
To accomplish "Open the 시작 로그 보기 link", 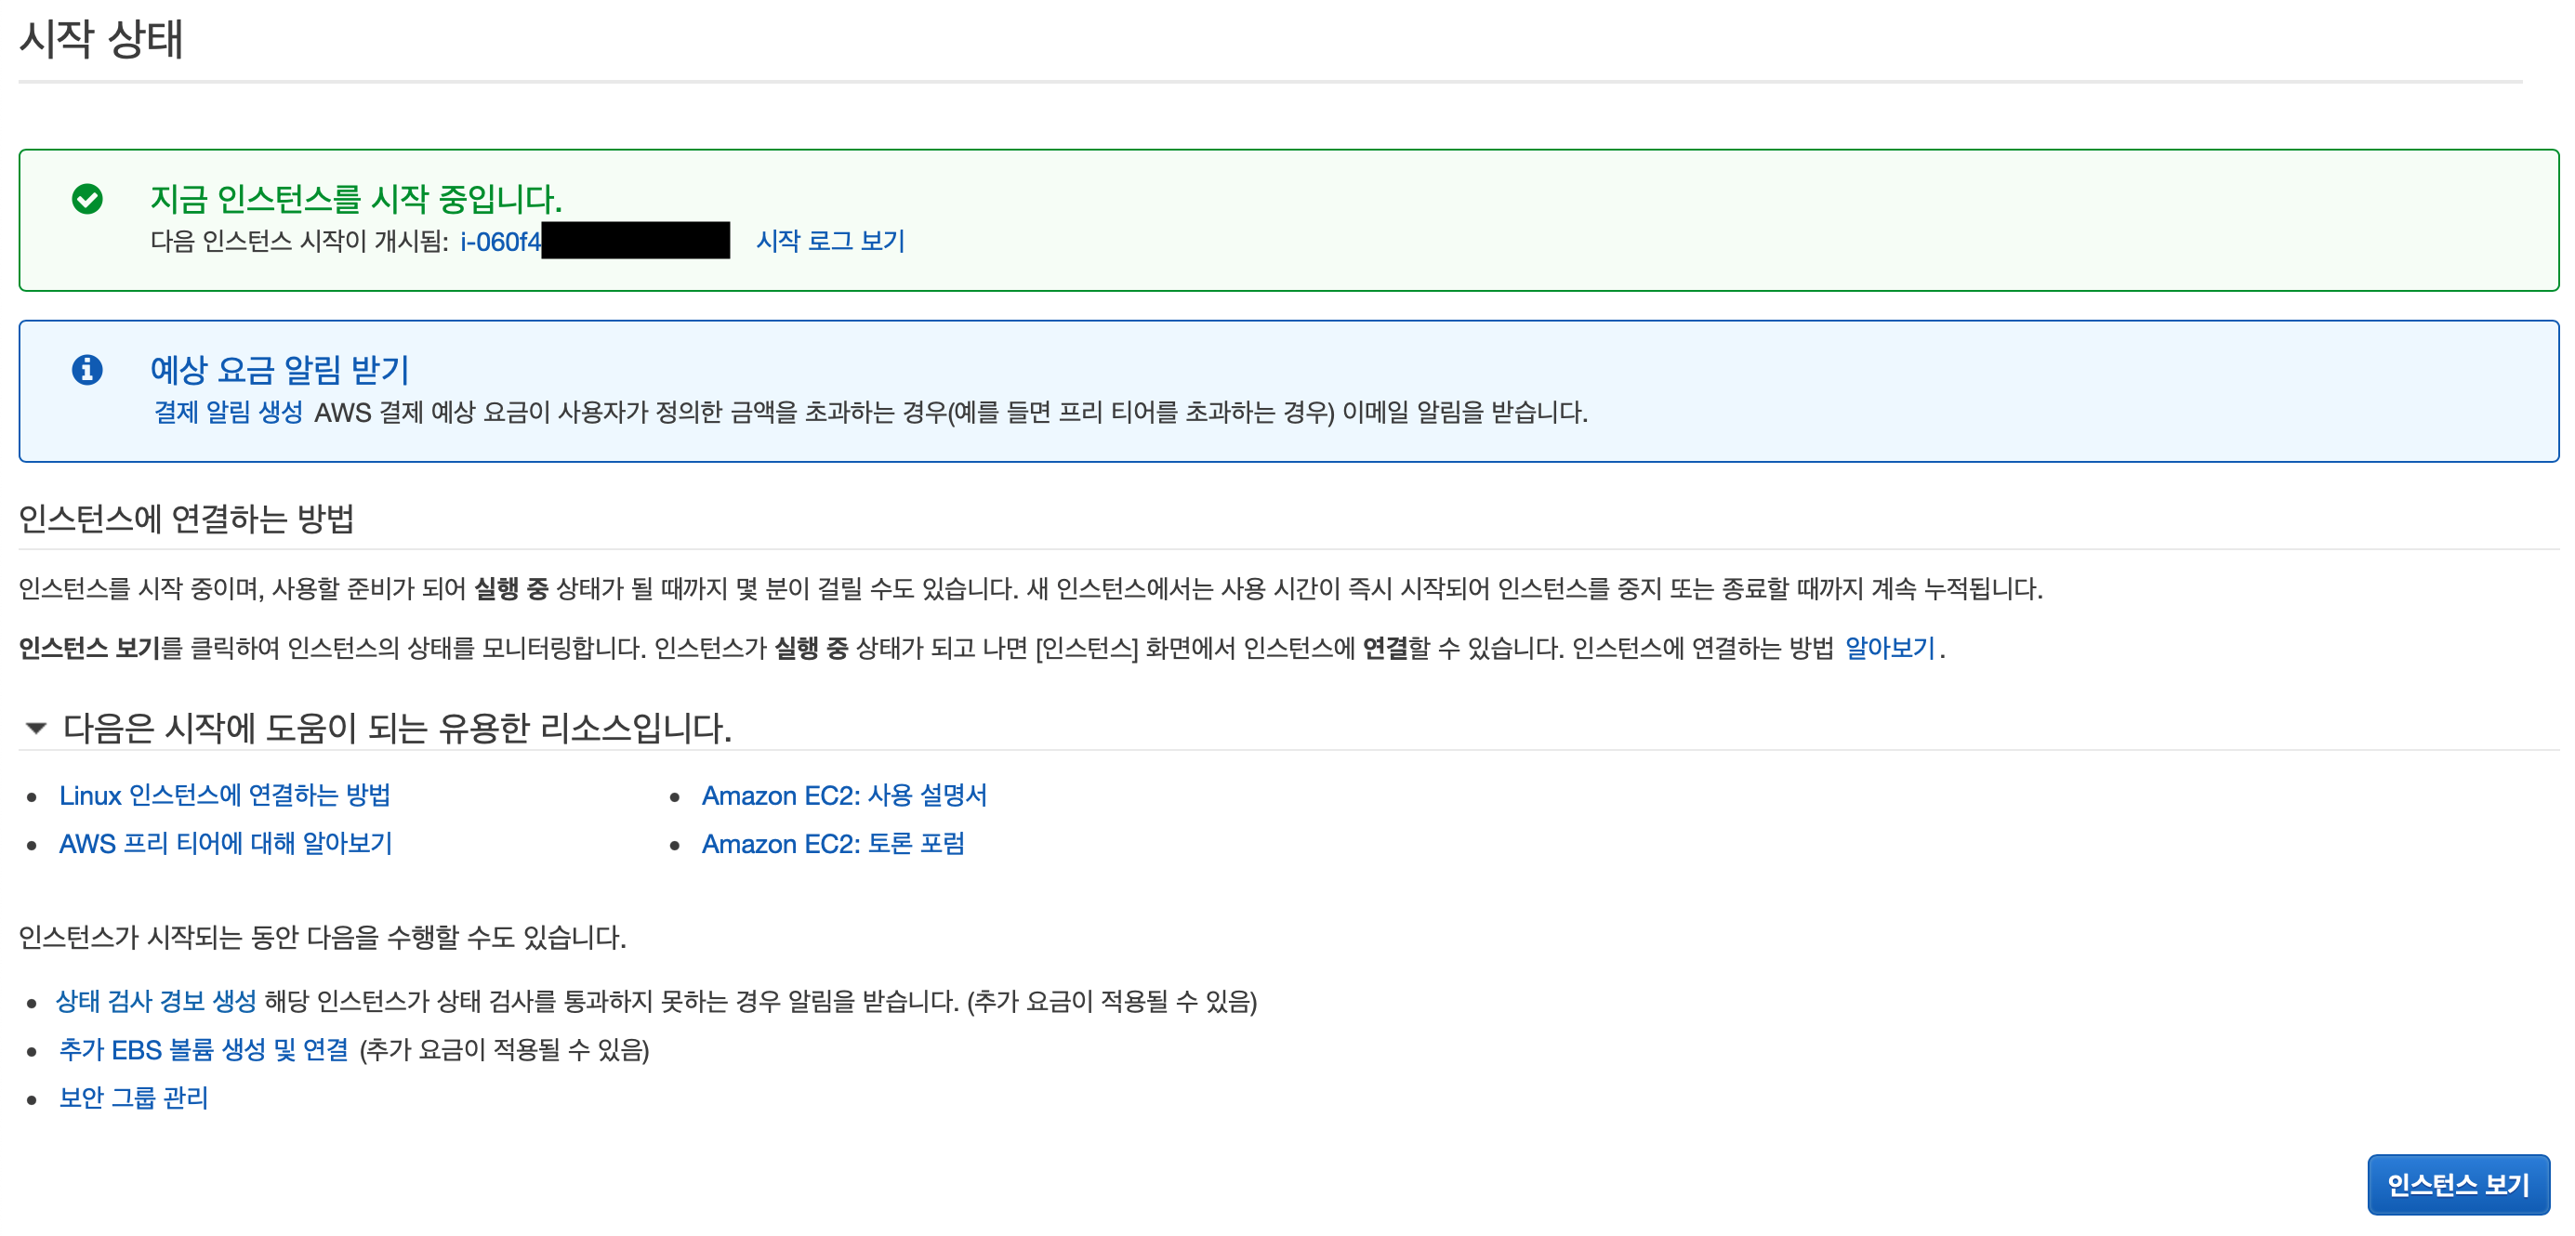I will pyautogui.click(x=830, y=241).
